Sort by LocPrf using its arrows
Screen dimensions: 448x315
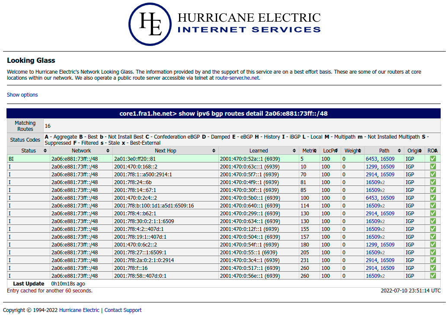click(x=336, y=151)
